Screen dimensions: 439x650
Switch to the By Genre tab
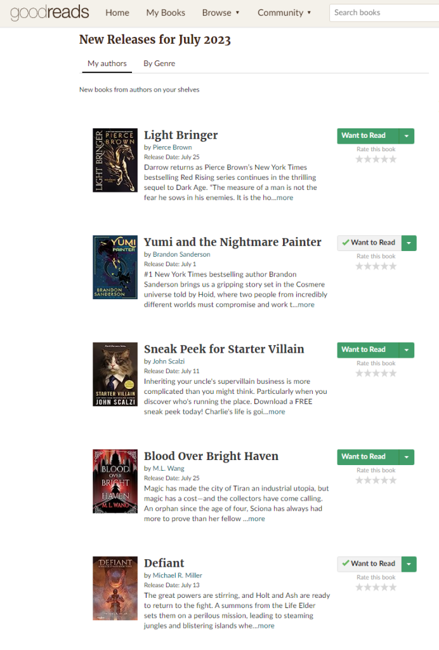coord(159,64)
